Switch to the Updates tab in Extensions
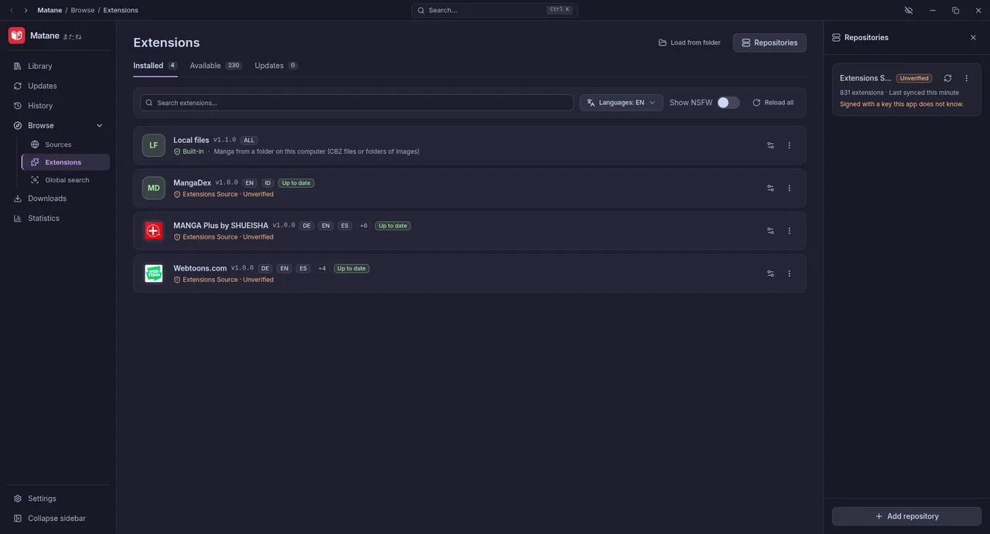 pyautogui.click(x=276, y=66)
